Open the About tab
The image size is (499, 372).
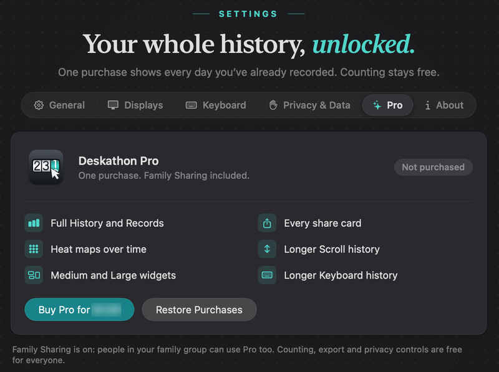[444, 105]
